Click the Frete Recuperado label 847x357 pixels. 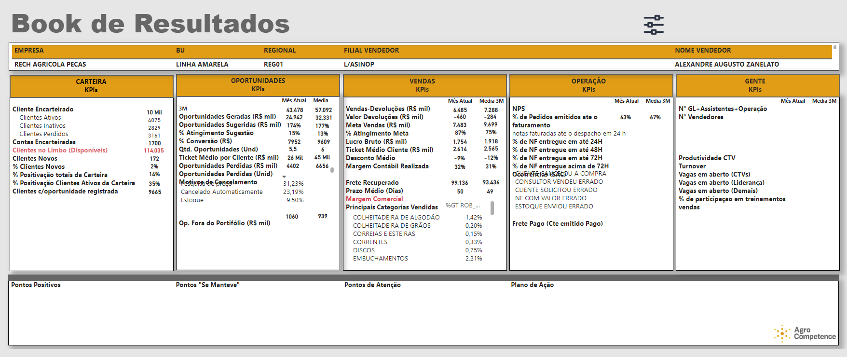[x=372, y=183]
